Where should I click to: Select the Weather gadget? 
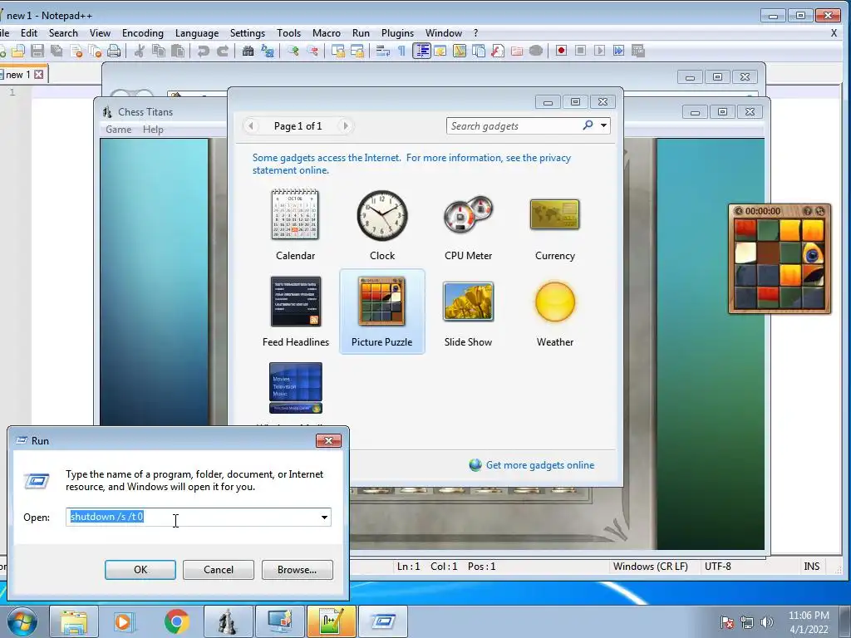[x=554, y=312]
